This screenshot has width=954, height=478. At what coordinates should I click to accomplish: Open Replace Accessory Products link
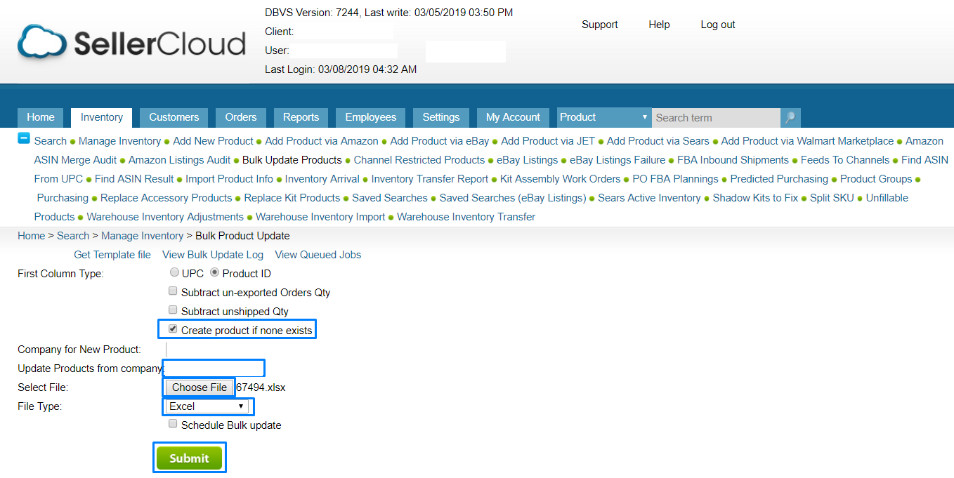(166, 198)
